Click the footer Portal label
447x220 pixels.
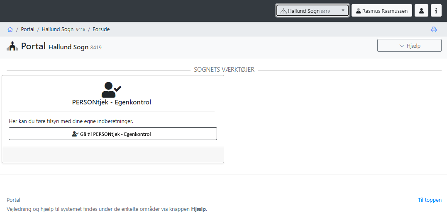(13, 200)
